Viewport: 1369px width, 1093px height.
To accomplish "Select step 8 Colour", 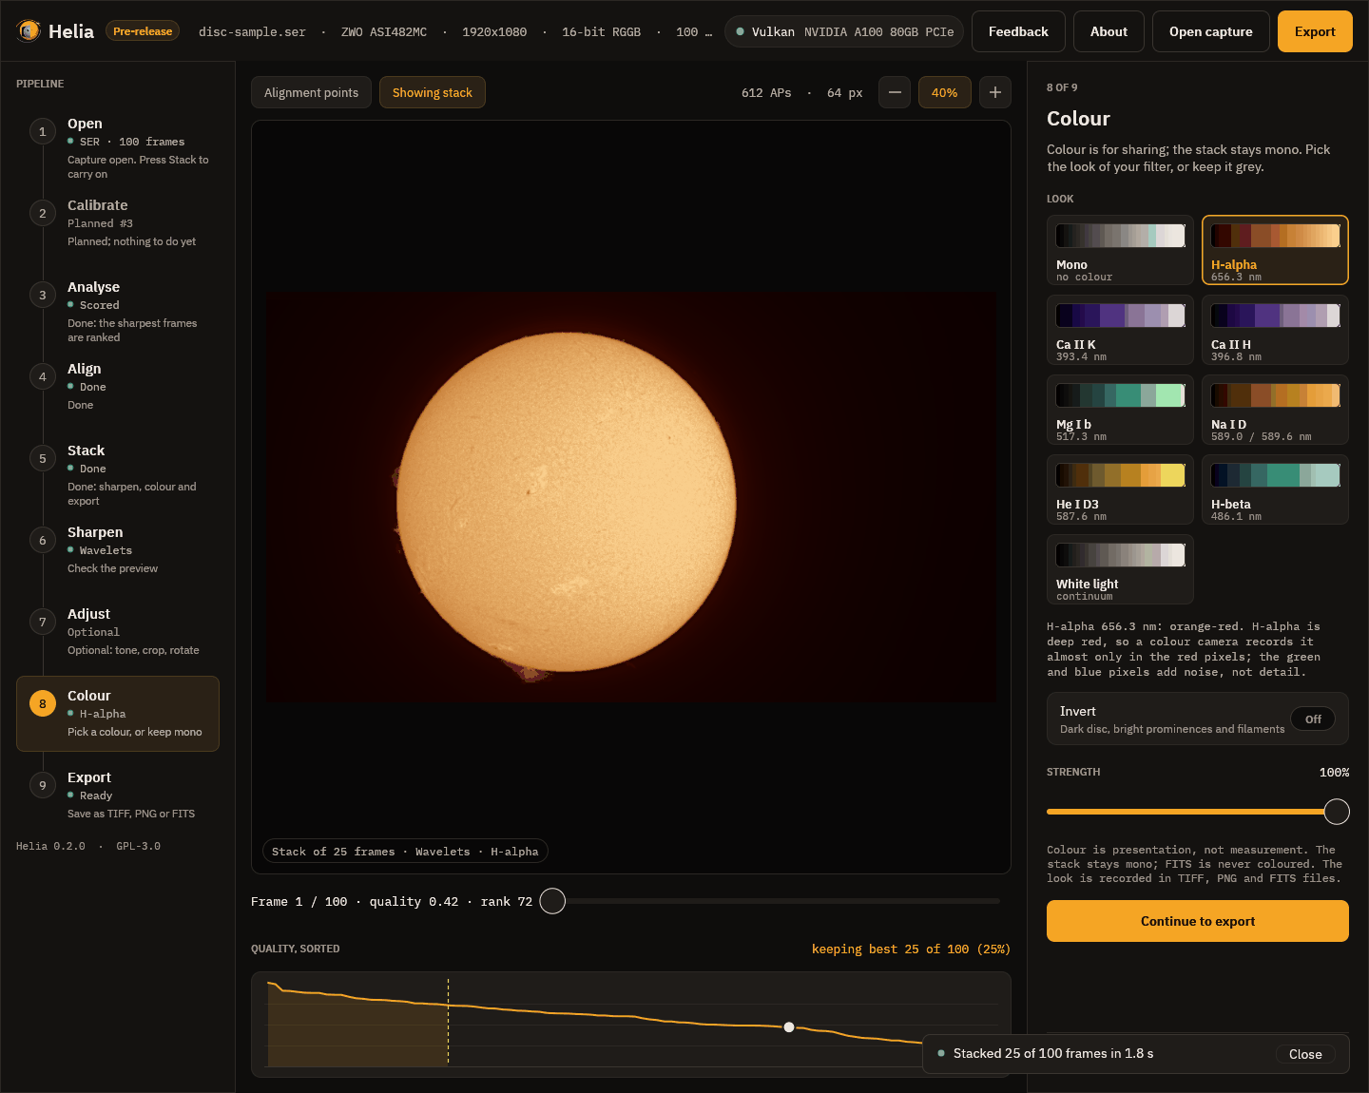I will pos(118,714).
